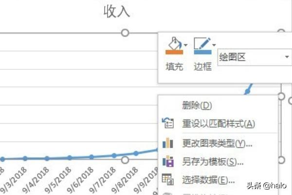The width and height of the screenshot is (292, 195).
Task: Choose 更改图表类型(Y) menu entry
Action: point(217,143)
